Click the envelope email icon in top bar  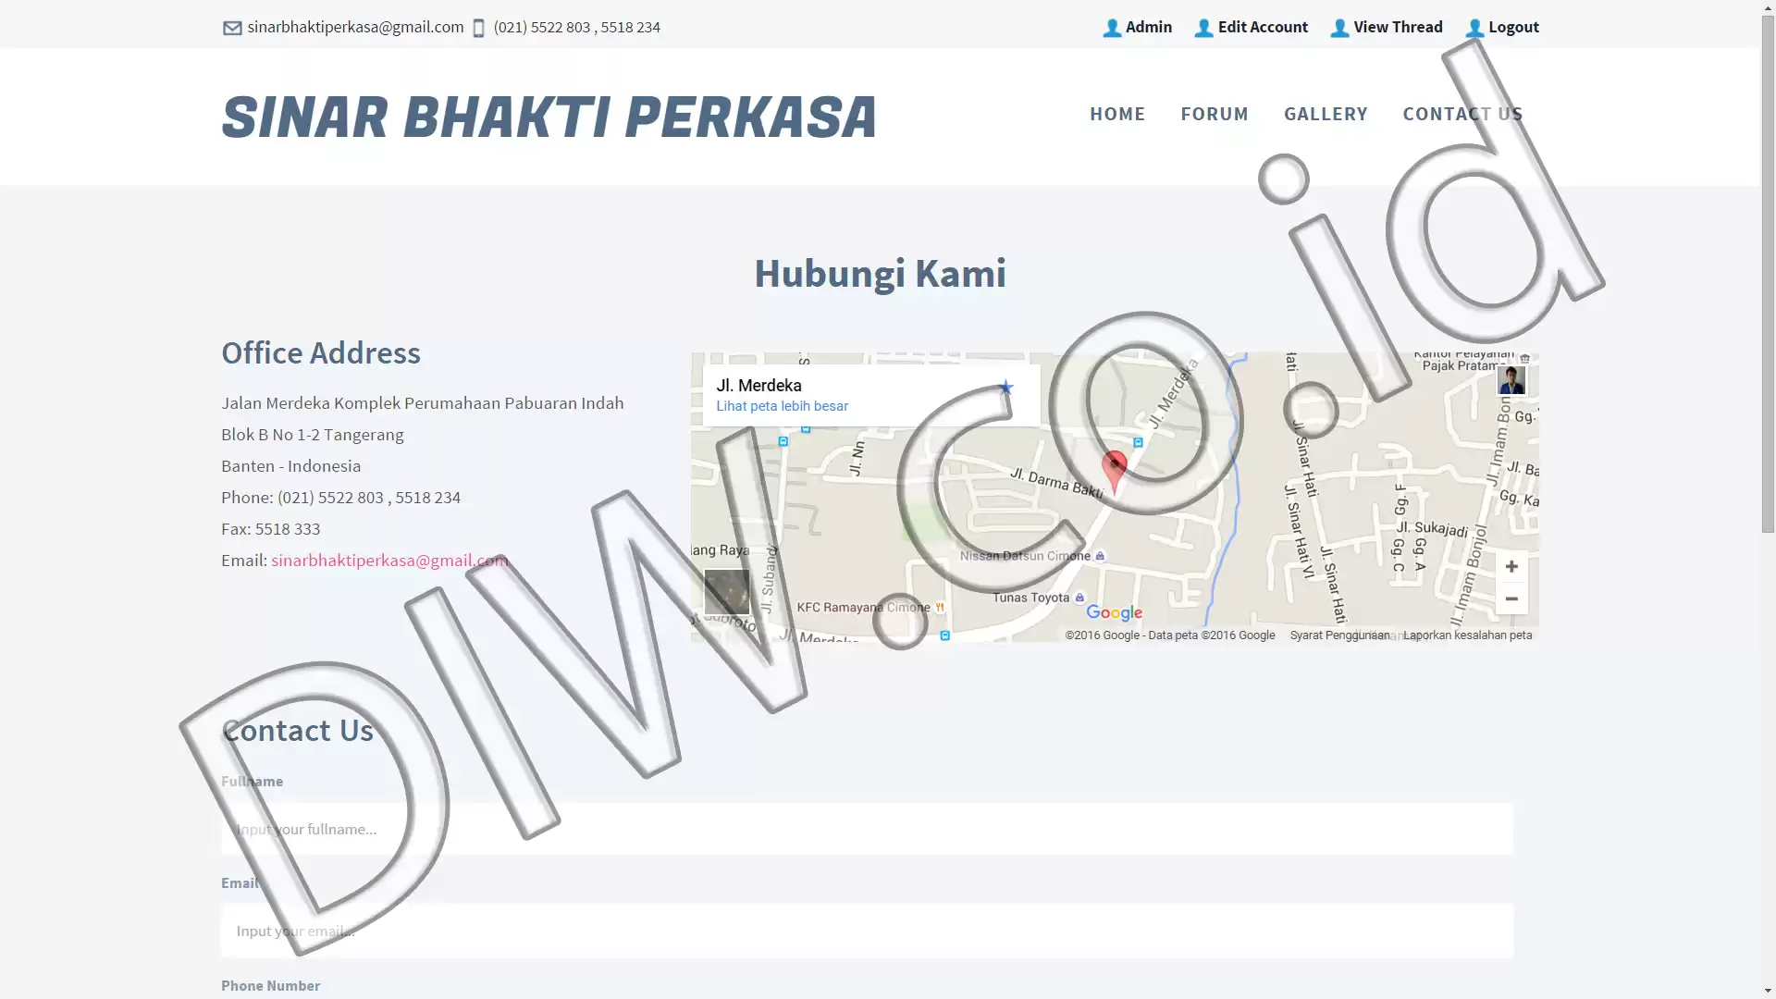tap(232, 29)
